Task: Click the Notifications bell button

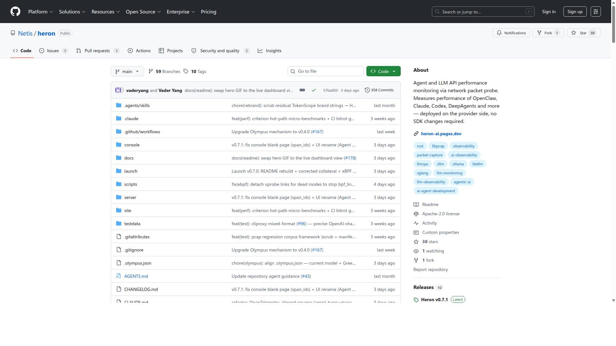Action: (x=511, y=33)
